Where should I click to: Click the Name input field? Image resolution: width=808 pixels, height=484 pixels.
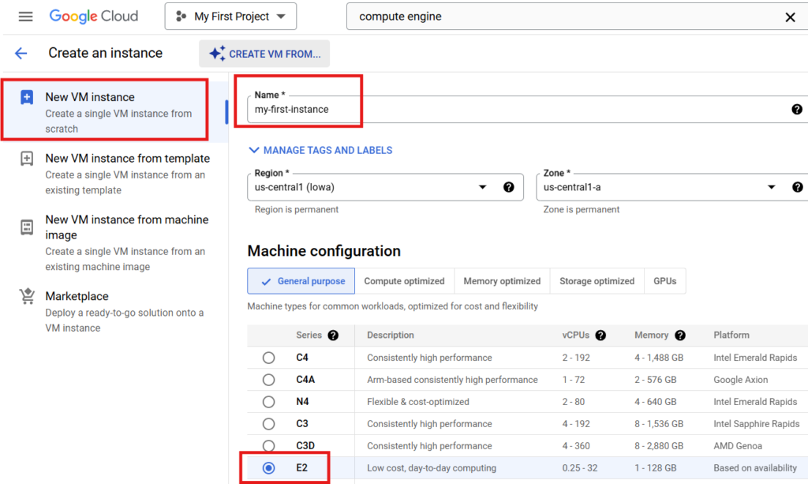click(513, 109)
